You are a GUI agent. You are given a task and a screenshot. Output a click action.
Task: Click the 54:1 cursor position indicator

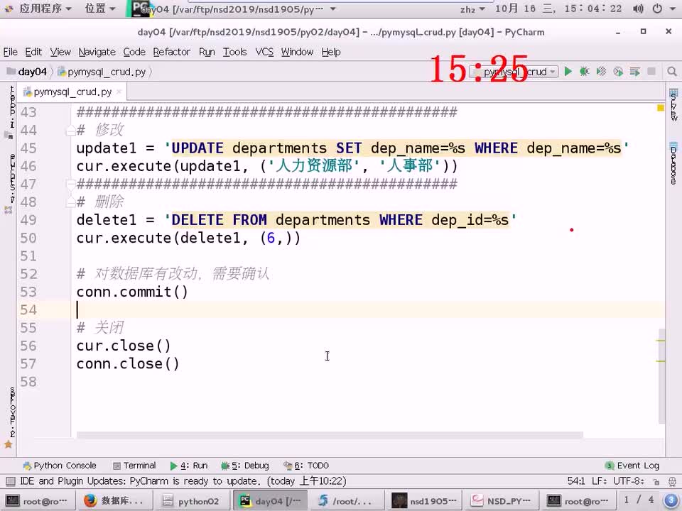click(x=576, y=481)
